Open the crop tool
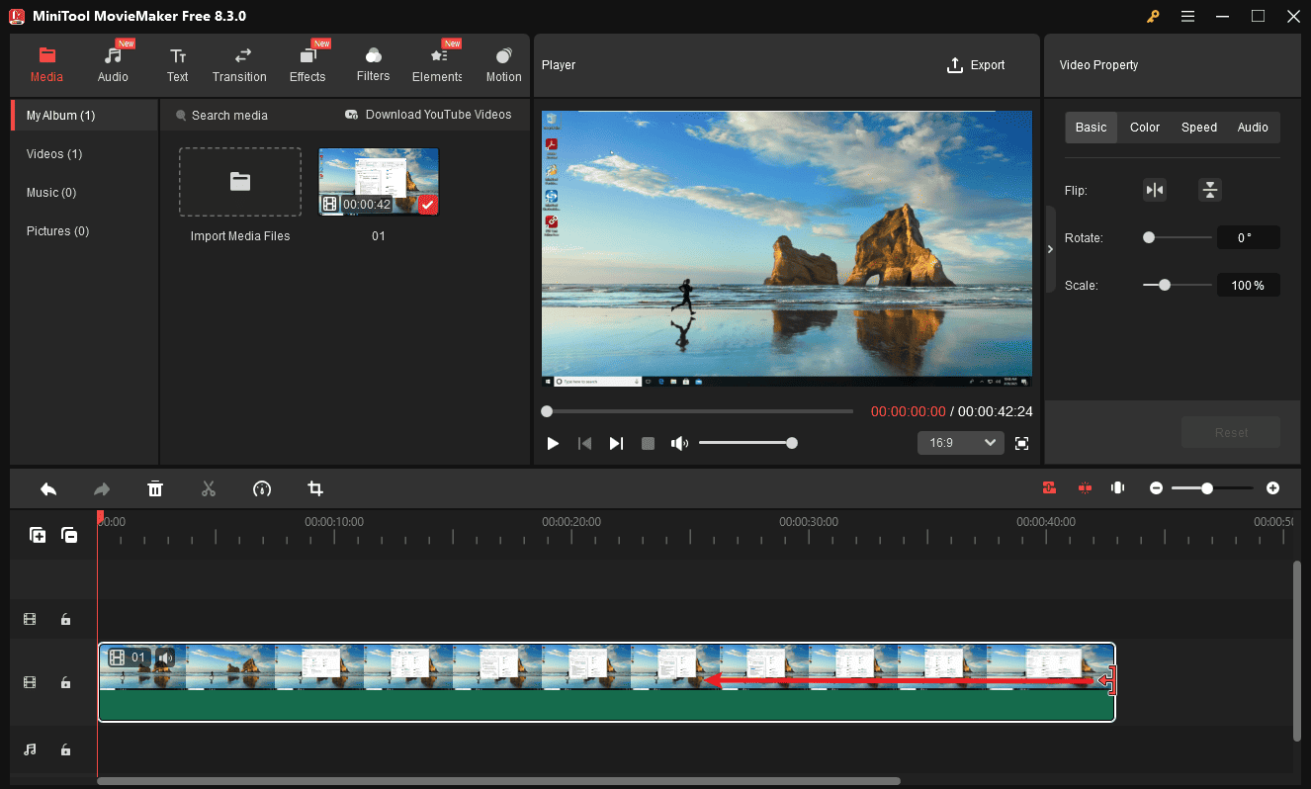Image resolution: width=1311 pixels, height=789 pixels. [x=315, y=488]
